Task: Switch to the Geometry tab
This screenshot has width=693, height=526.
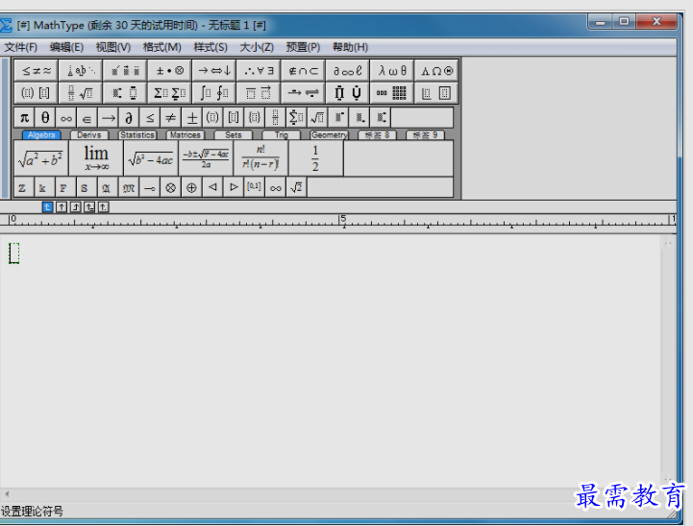Action: (x=330, y=135)
